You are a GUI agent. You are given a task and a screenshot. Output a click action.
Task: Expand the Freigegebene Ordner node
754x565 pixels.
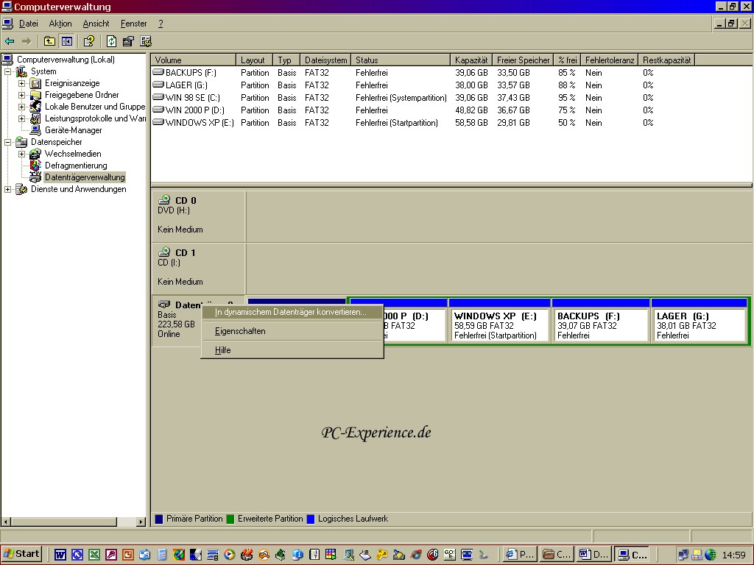(21, 95)
